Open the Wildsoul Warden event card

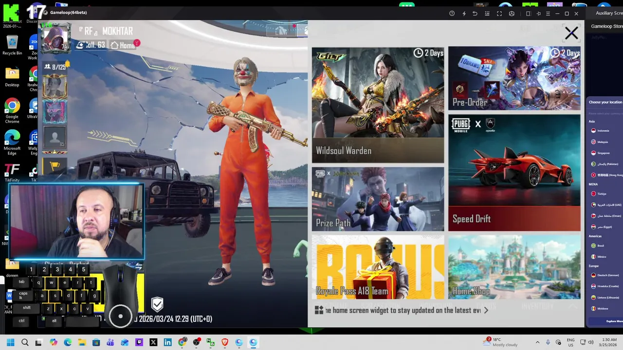pos(378,105)
